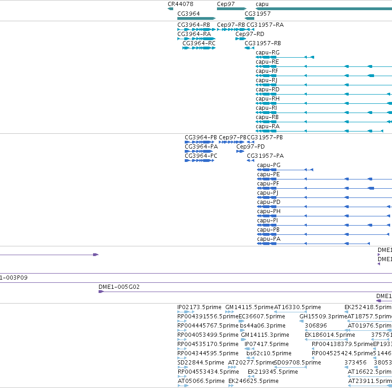Select transcript Cep97-RB
Image resolution: width=392 pixels, height=388 pixels.
[x=231, y=25]
